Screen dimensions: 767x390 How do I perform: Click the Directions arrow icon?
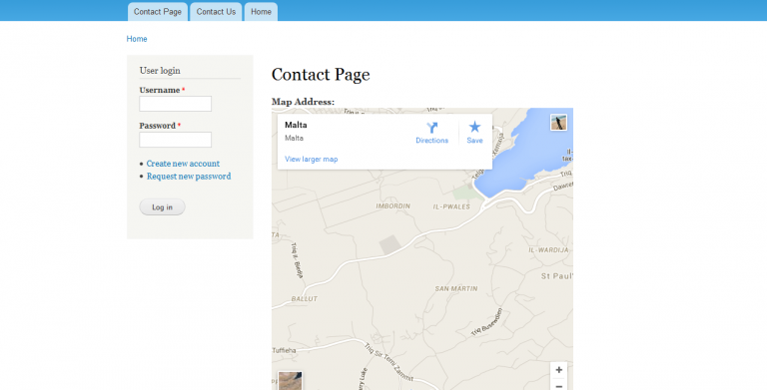tap(431, 128)
